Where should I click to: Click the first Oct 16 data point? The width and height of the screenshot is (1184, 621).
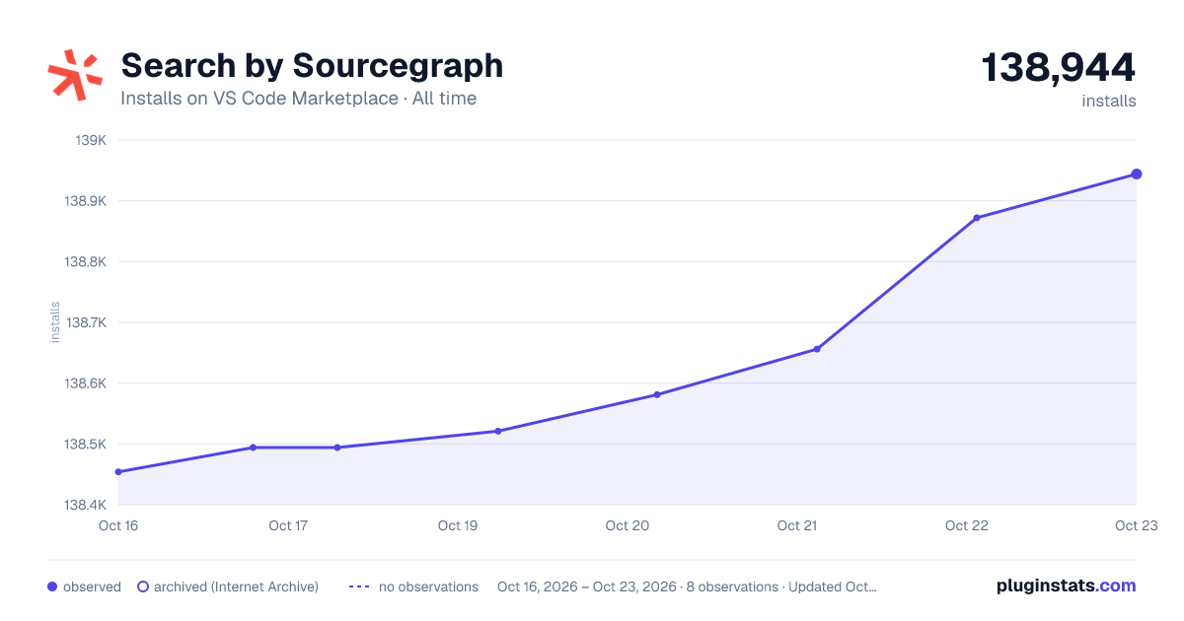click(118, 472)
